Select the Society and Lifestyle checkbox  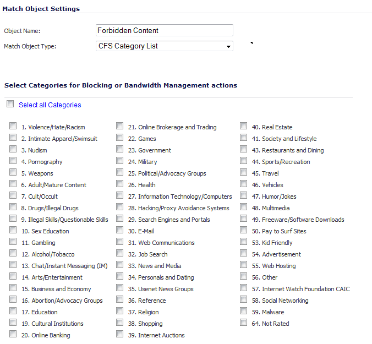click(243, 138)
